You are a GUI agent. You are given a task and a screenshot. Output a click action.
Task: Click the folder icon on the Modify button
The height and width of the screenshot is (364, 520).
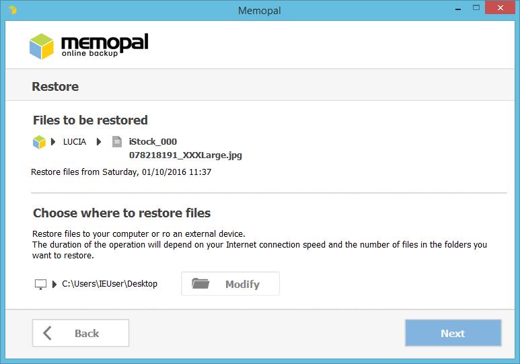click(x=200, y=284)
